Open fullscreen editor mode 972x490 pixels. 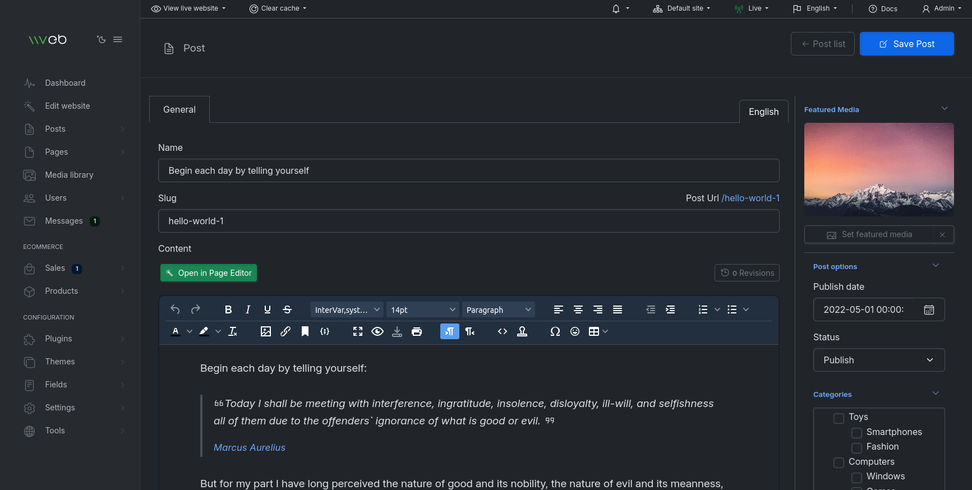pyautogui.click(x=358, y=331)
